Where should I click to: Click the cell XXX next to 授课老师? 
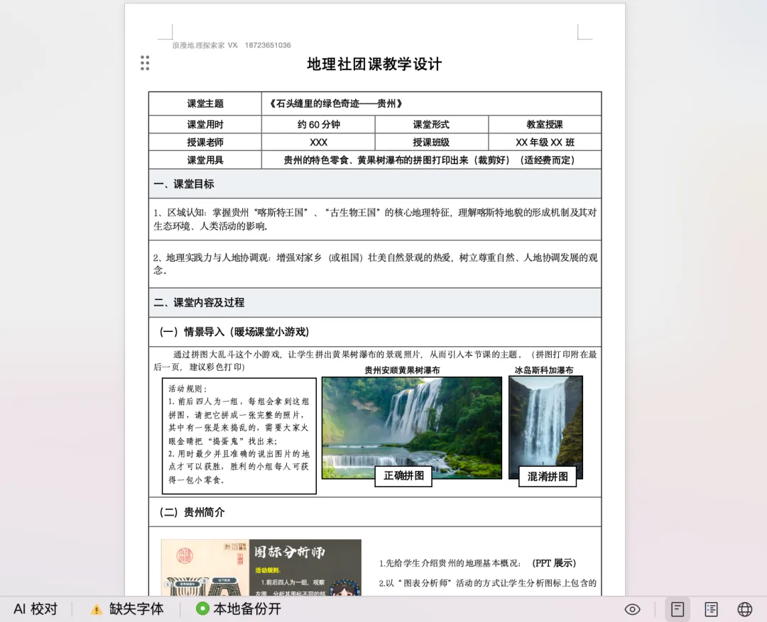318,142
